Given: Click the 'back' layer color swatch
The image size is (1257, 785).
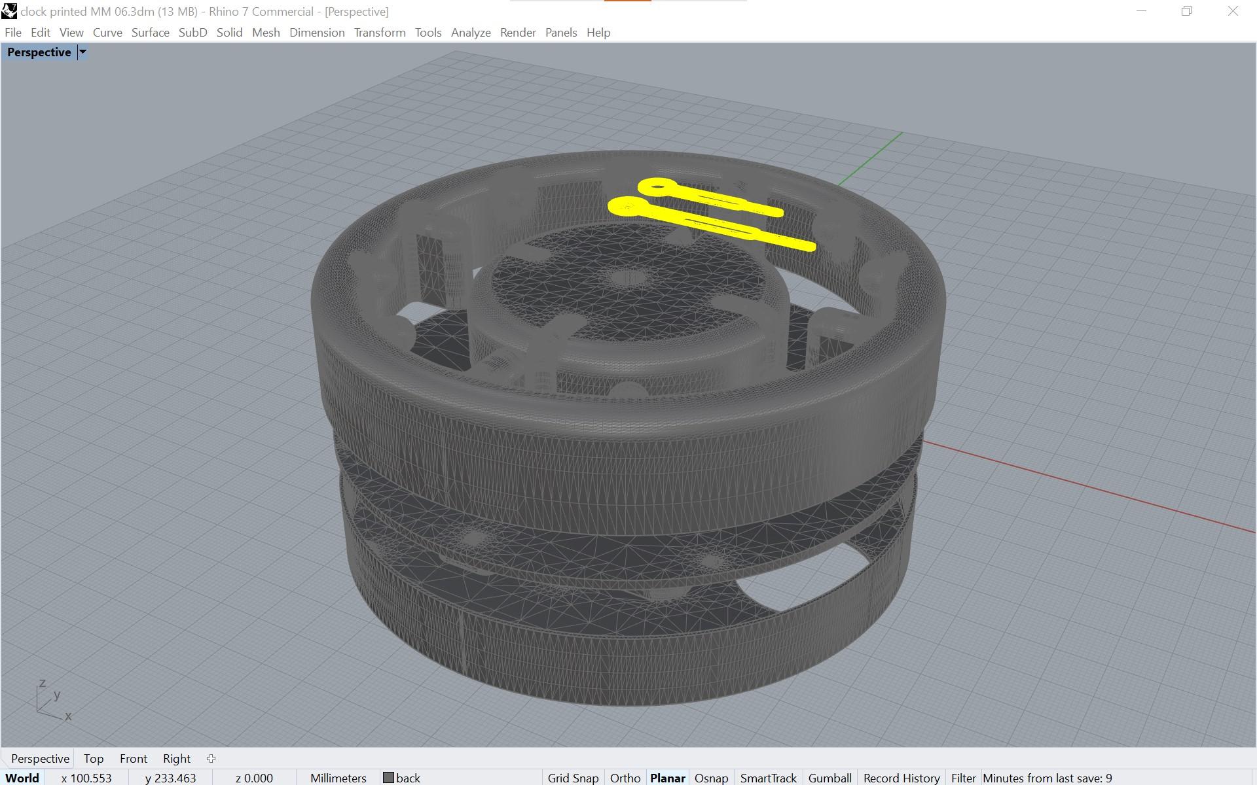Looking at the screenshot, I should pyautogui.click(x=388, y=778).
